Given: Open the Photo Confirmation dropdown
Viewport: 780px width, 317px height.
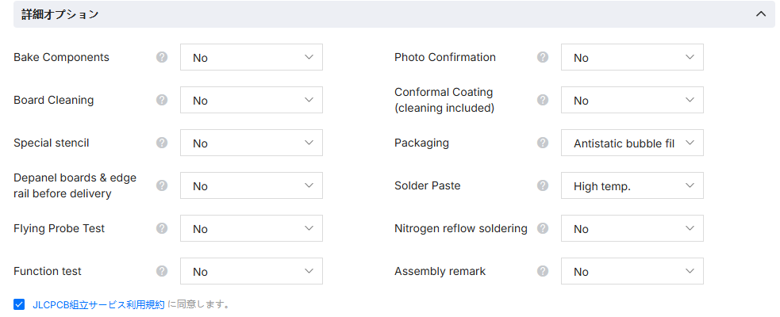Looking at the screenshot, I should tap(632, 57).
